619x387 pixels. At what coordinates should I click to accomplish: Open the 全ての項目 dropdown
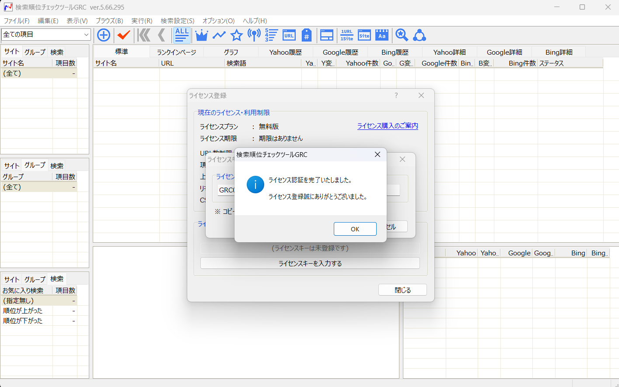[45, 35]
